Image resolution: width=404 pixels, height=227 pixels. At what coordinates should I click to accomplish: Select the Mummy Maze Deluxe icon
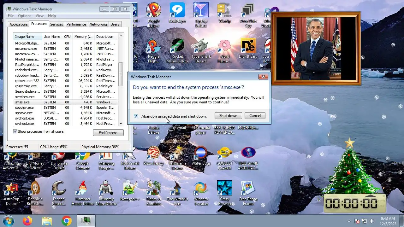click(x=106, y=193)
